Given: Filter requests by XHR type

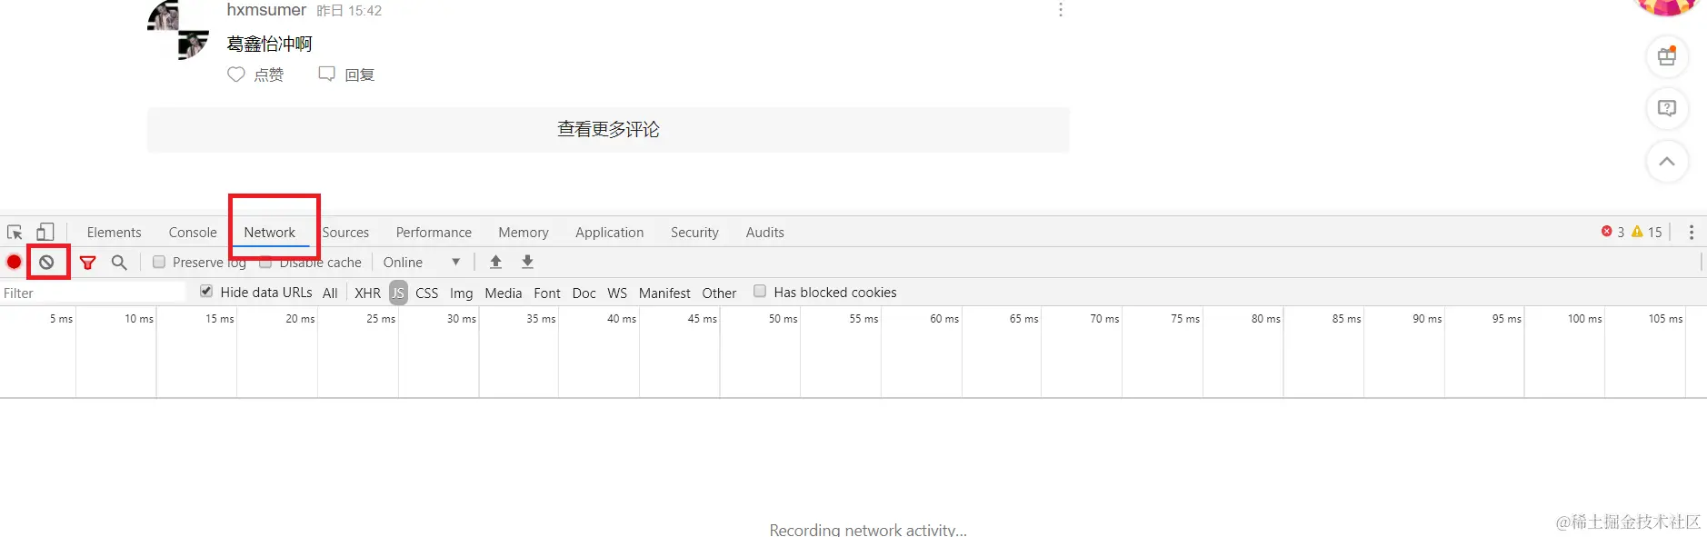Looking at the screenshot, I should 367,293.
